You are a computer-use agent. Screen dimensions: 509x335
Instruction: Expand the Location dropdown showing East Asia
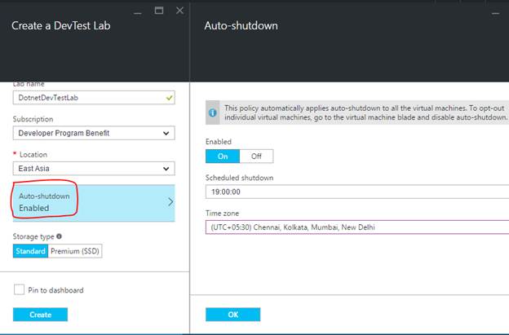pyautogui.click(x=93, y=169)
